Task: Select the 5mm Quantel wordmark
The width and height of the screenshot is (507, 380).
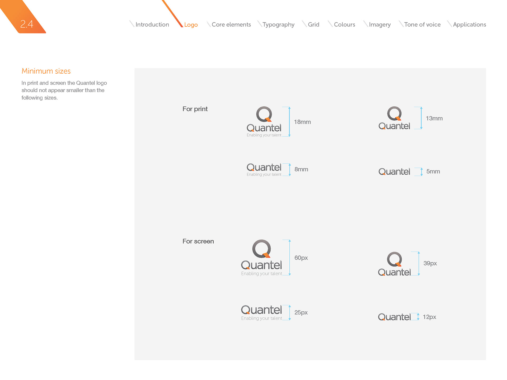Action: (x=394, y=172)
